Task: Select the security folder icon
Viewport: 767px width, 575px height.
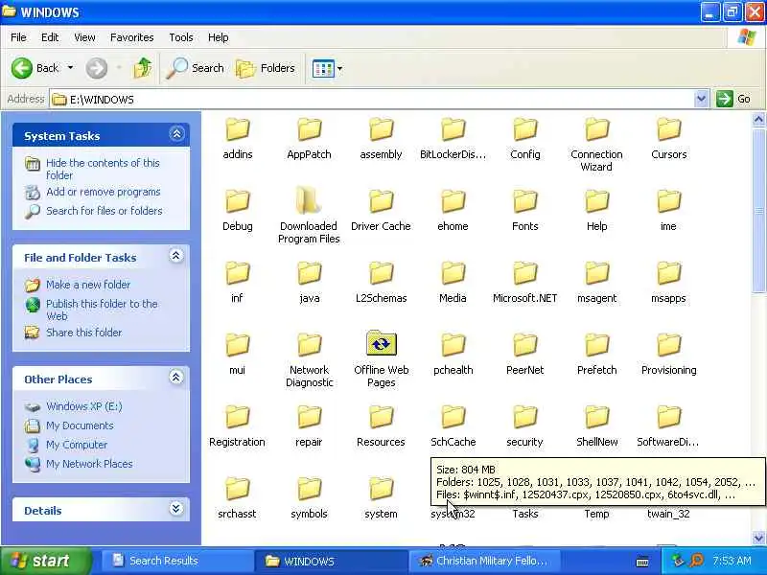Action: 524,418
